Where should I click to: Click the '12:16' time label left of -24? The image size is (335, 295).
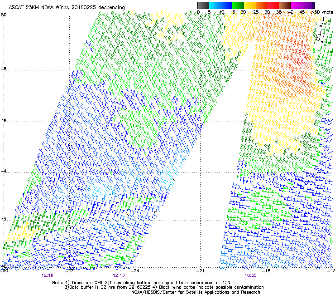coord(119,275)
